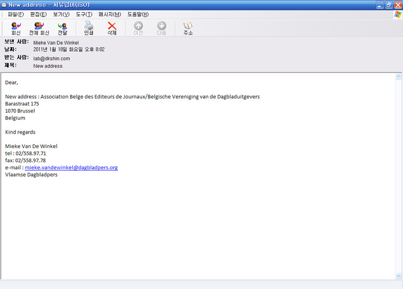403x289 pixels.
Task: Open the 파일(F) menu
Action: click(x=15, y=14)
